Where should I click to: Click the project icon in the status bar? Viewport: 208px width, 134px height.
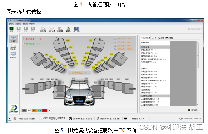pyautogui.click(x=15, y=119)
